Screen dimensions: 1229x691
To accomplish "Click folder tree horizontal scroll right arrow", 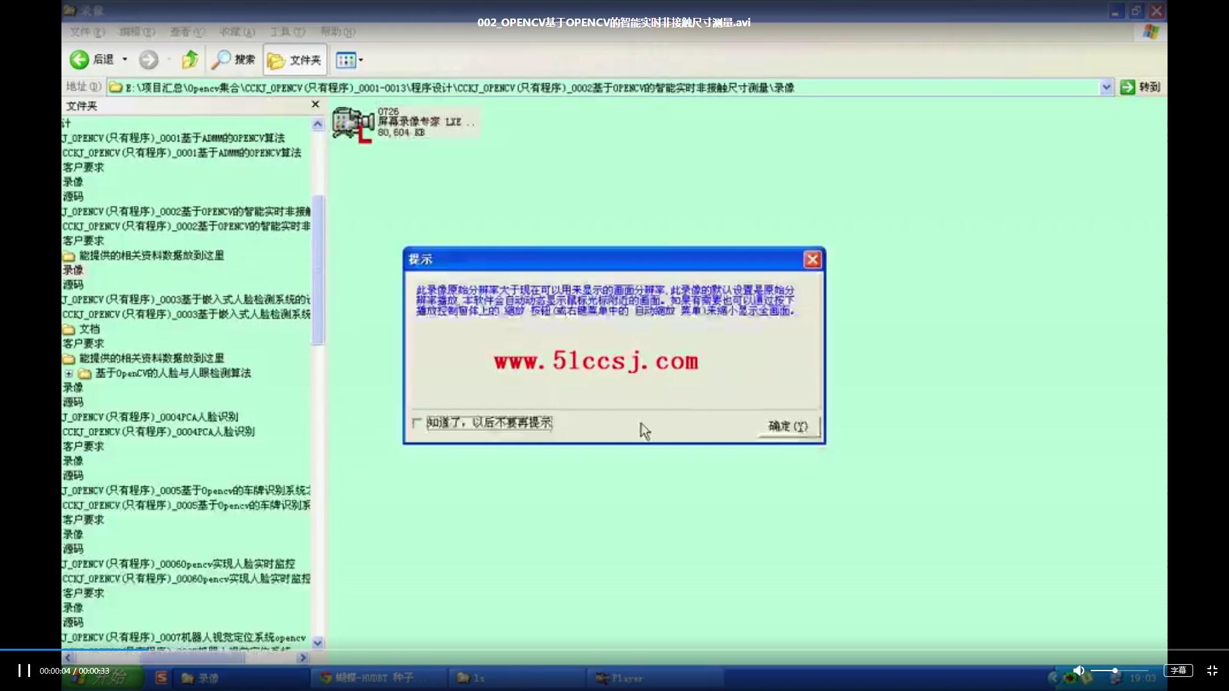I will click(303, 658).
